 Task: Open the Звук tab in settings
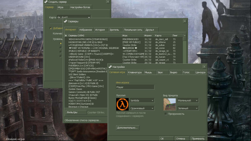coord(162,73)
